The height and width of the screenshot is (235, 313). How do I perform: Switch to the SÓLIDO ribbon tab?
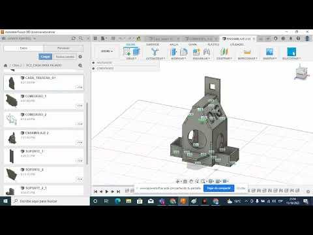tap(130, 44)
